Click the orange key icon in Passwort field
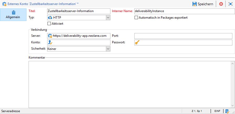Screen dimensions: 235x114 137,43
